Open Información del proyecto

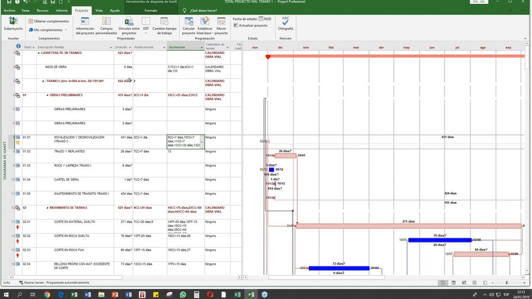tap(85, 22)
